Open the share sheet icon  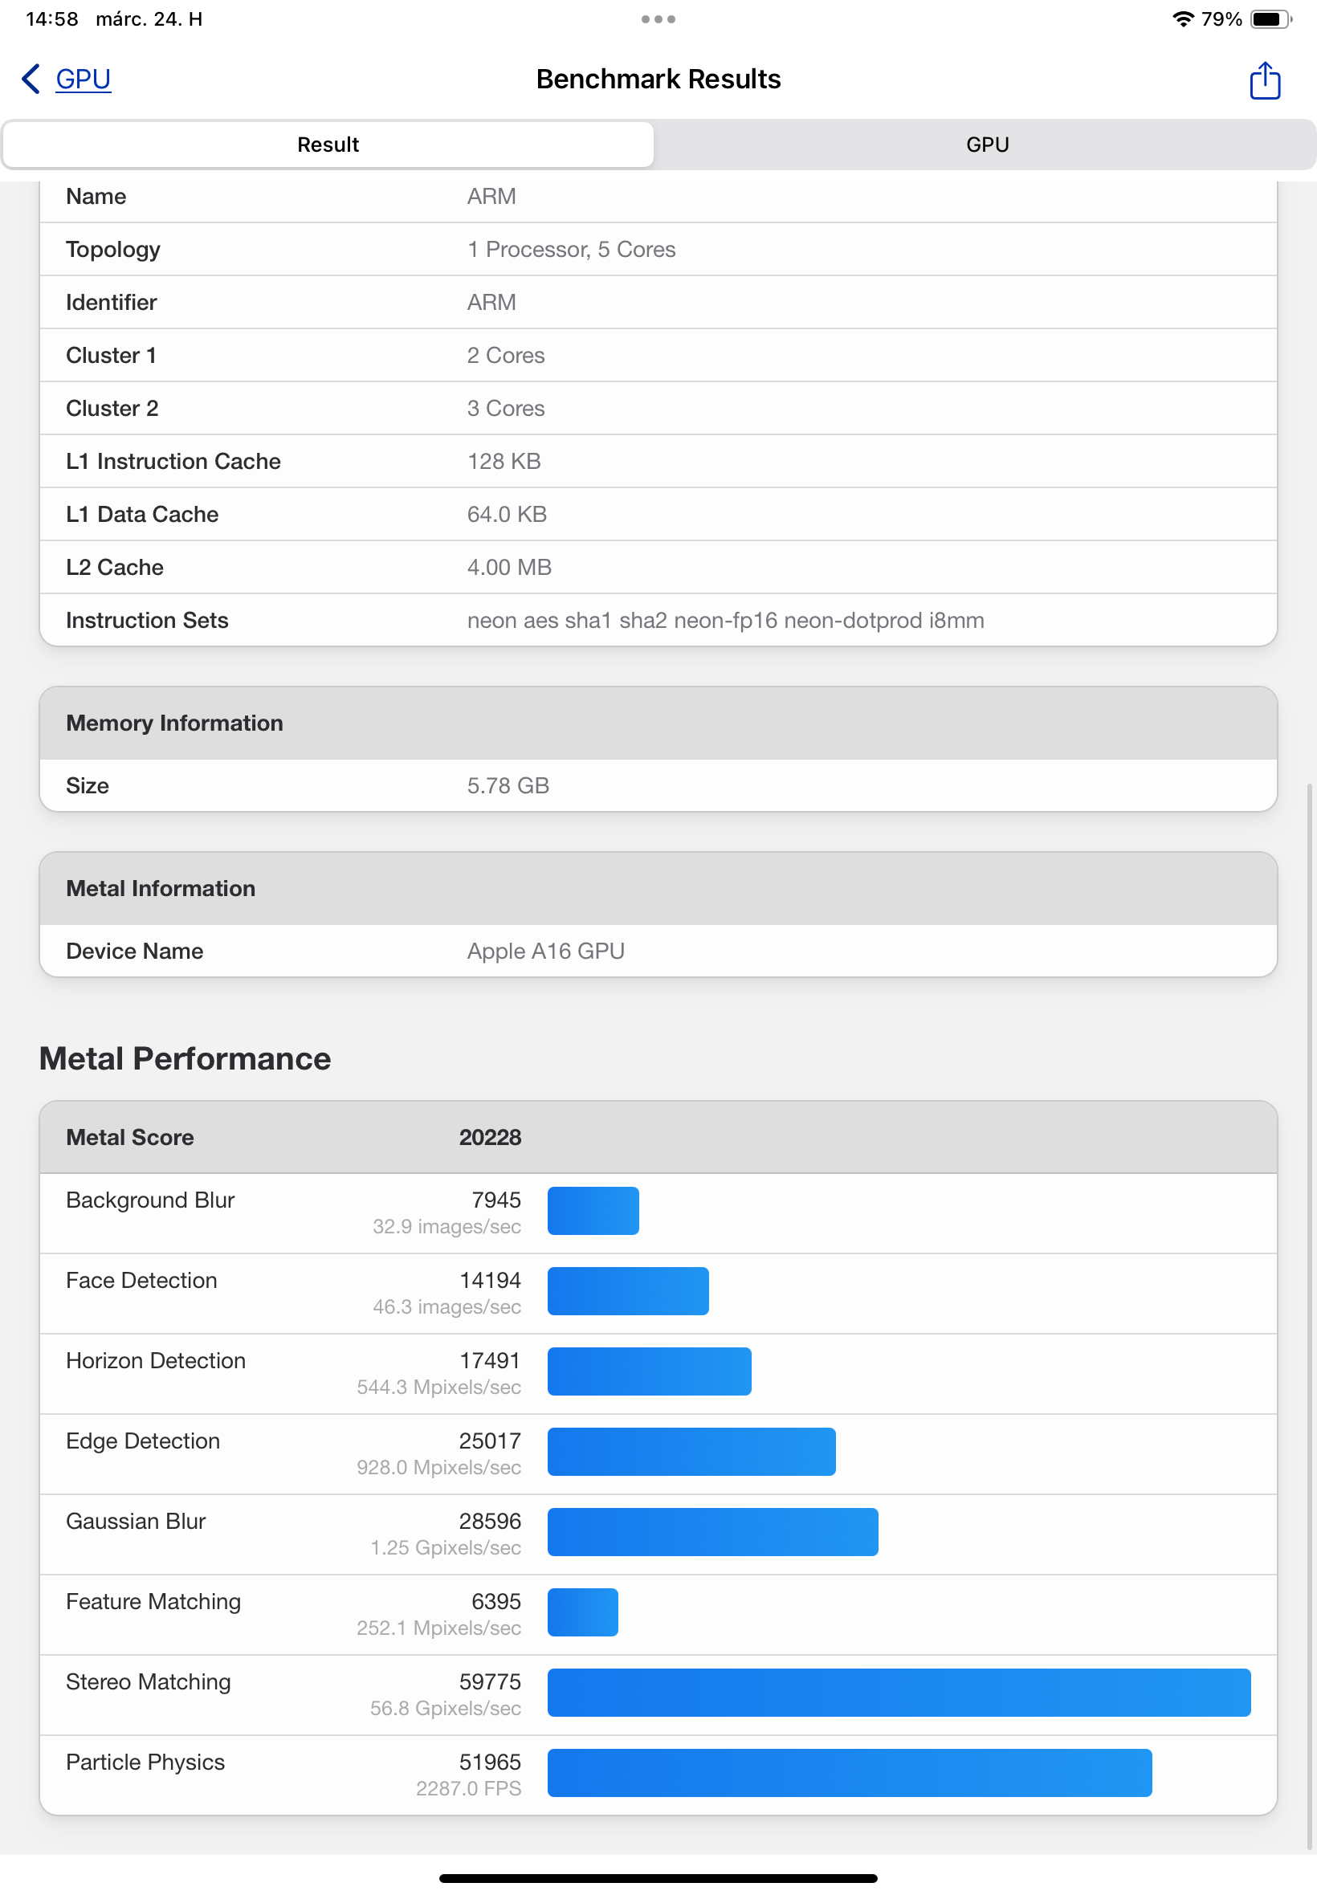(1264, 80)
